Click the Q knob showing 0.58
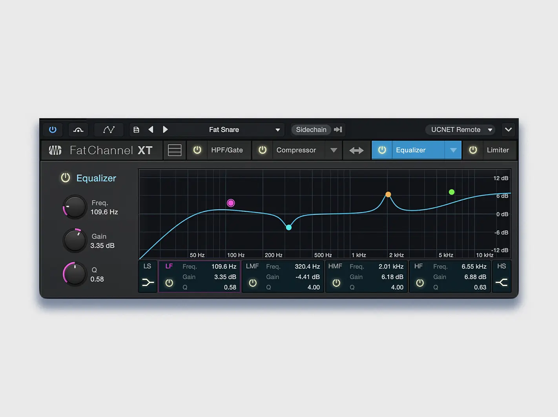This screenshot has height=417, width=558. (74, 274)
